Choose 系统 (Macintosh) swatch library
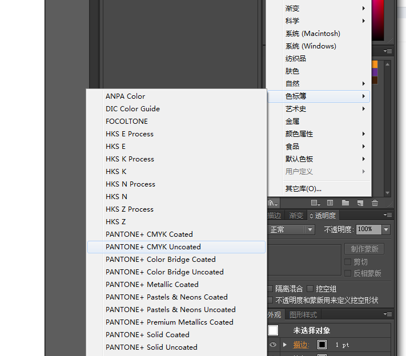Image resolution: width=406 pixels, height=356 pixels. pyautogui.click(x=319, y=33)
